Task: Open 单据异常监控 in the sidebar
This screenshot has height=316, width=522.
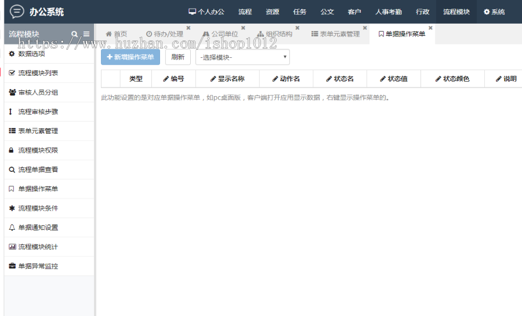Action: tap(49, 266)
